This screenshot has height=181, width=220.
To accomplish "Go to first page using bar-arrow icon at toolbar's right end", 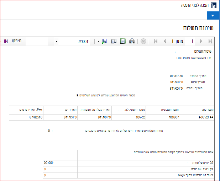I will [x=210, y=41].
